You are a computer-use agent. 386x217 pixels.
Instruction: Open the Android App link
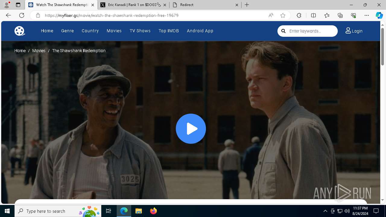[200, 31]
